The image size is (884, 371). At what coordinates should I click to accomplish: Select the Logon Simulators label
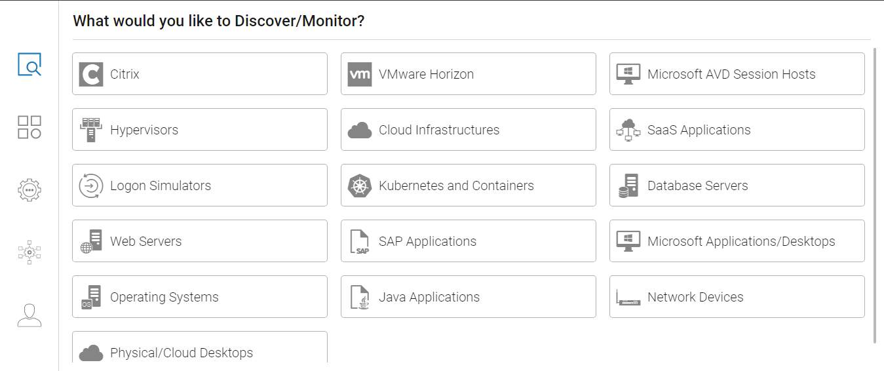[161, 185]
